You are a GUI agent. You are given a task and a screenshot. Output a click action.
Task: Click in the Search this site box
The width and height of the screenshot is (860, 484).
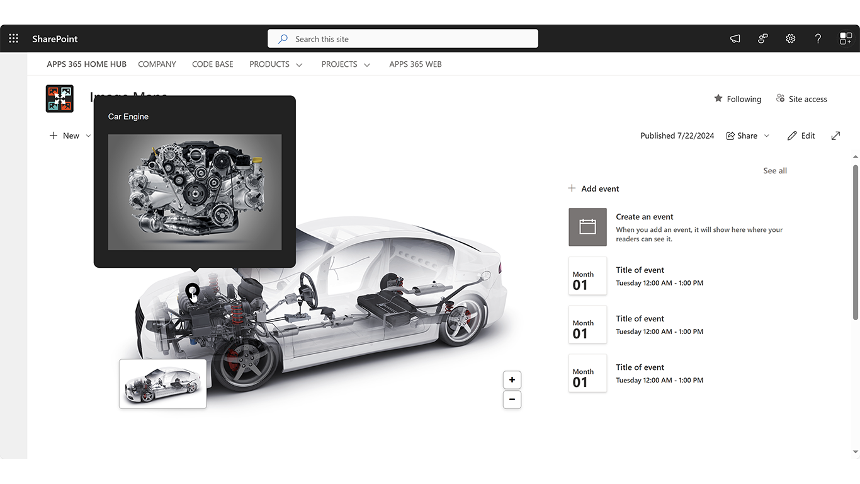click(403, 38)
